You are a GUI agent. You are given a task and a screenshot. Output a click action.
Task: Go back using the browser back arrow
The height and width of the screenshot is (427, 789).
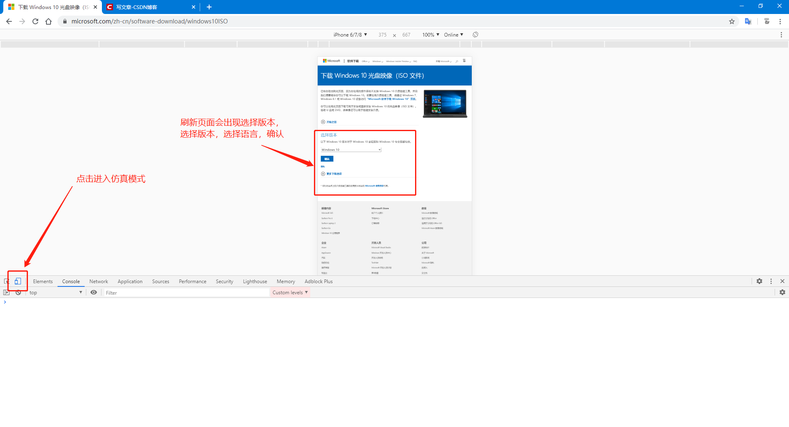pos(9,21)
